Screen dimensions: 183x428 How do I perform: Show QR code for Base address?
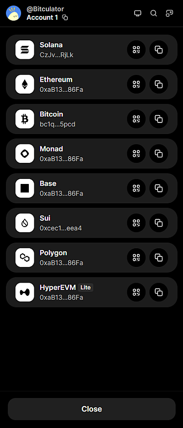click(136, 189)
